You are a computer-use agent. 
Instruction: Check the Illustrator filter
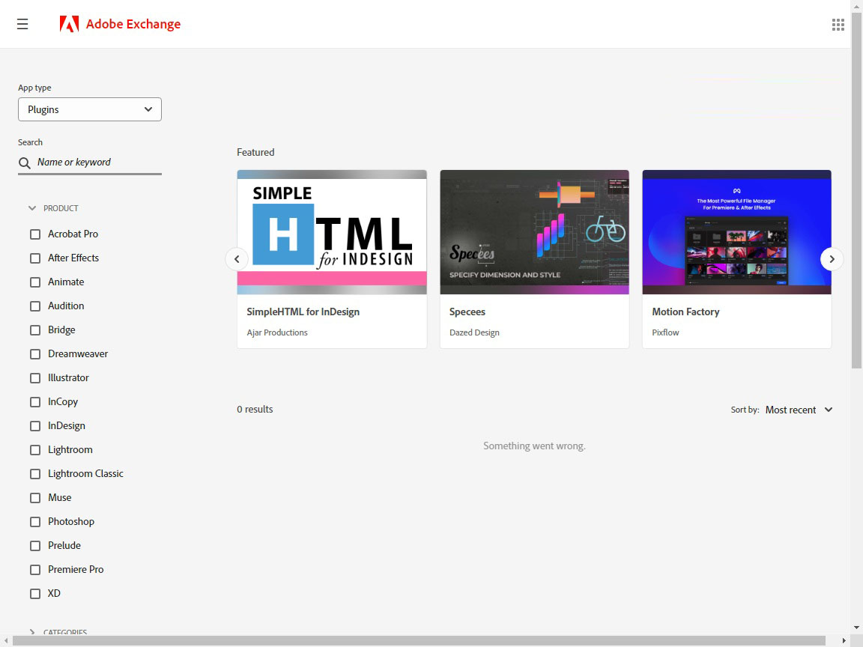35,378
